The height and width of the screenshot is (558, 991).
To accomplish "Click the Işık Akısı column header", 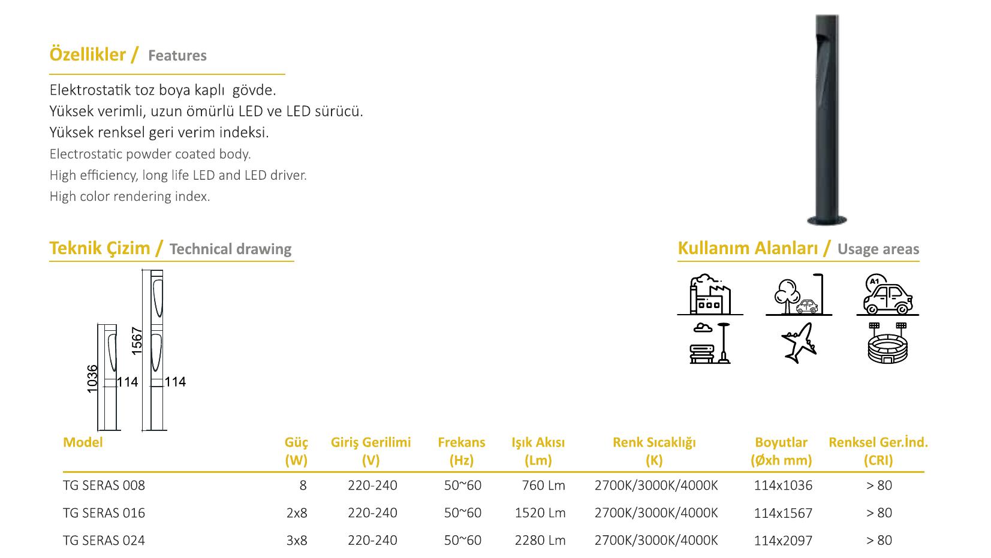I will point(538,451).
